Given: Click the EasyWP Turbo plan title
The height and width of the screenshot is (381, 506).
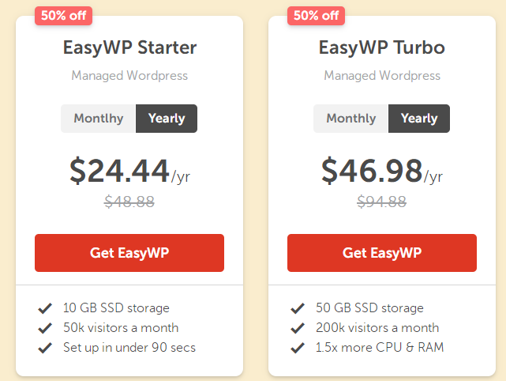Looking at the screenshot, I should point(382,47).
